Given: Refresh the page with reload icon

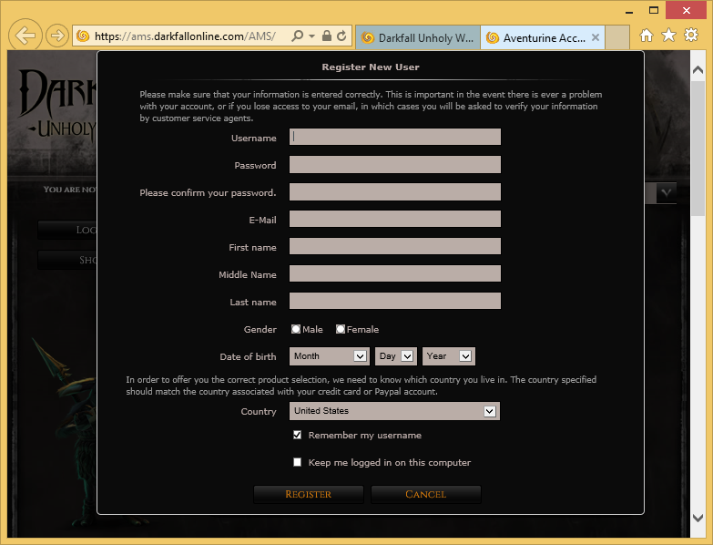Looking at the screenshot, I should pos(341,36).
